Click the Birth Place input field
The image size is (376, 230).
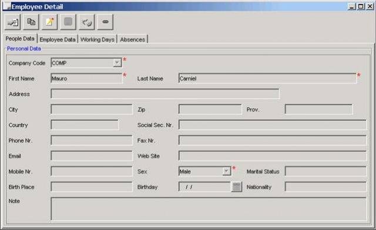pyautogui.click(x=92, y=187)
